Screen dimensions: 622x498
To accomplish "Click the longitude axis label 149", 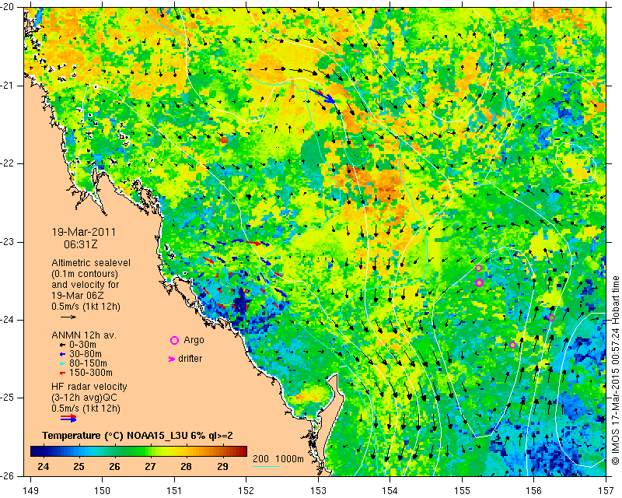I will pyautogui.click(x=31, y=491).
